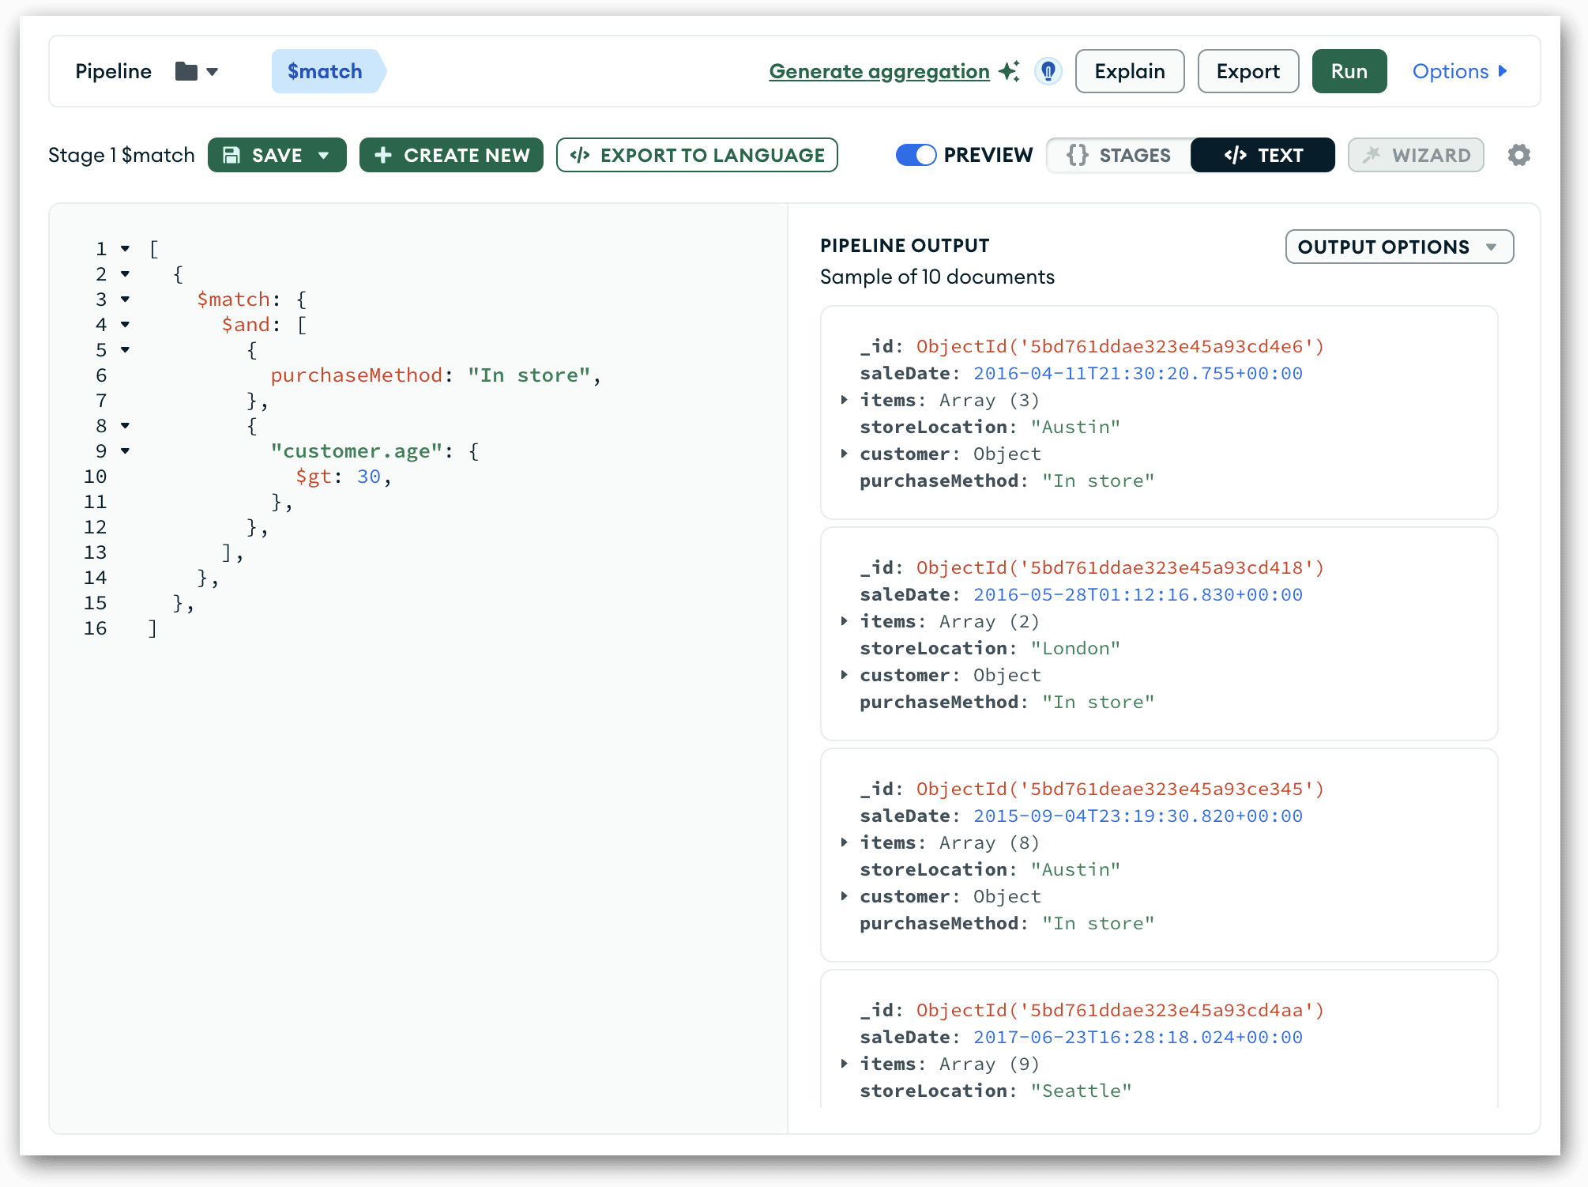
Task: Open the lightbulb insight icon
Action: (1048, 72)
